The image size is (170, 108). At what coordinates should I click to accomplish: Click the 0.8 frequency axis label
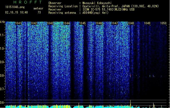pyautogui.click(x=2, y=76)
